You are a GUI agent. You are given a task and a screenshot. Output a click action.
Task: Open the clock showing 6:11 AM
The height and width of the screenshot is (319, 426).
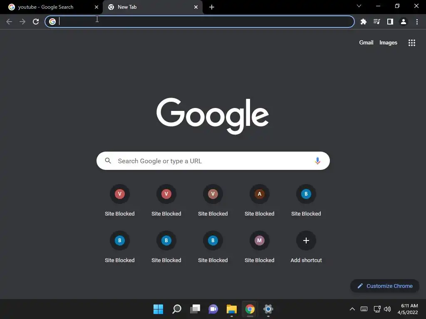(x=408, y=309)
